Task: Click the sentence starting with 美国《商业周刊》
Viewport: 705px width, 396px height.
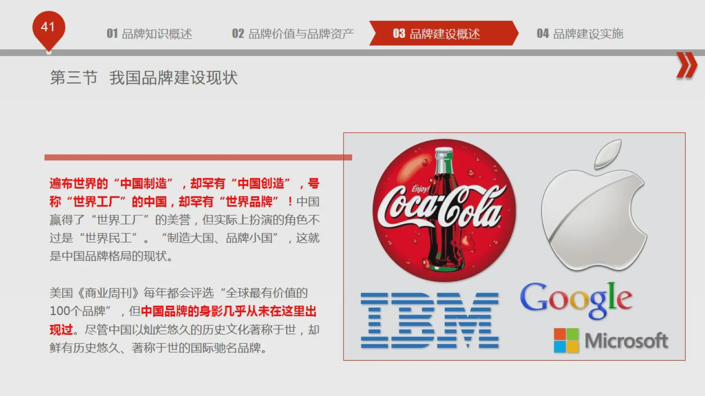Action: [178, 293]
